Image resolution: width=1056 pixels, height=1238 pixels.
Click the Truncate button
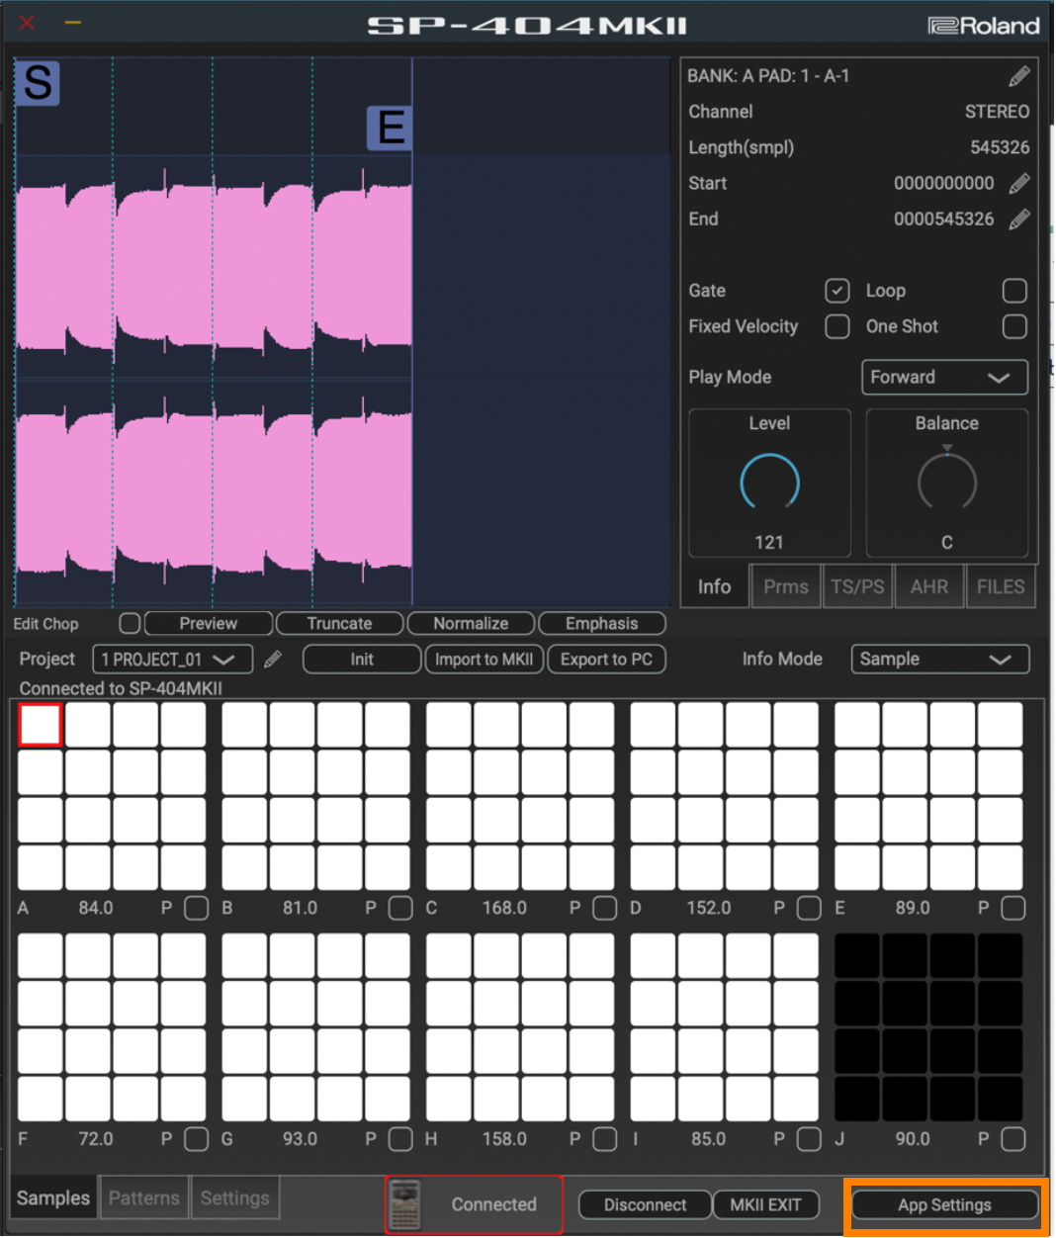[x=339, y=624]
